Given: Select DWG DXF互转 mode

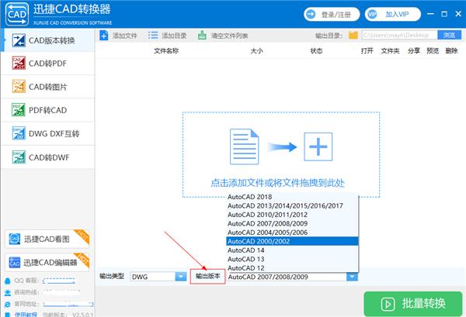Looking at the screenshot, I should 47,134.
